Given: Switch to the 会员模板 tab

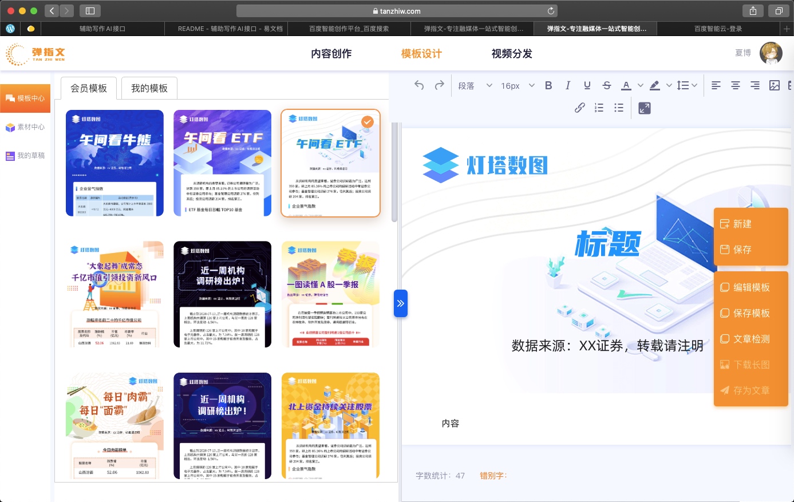Looking at the screenshot, I should coord(89,88).
